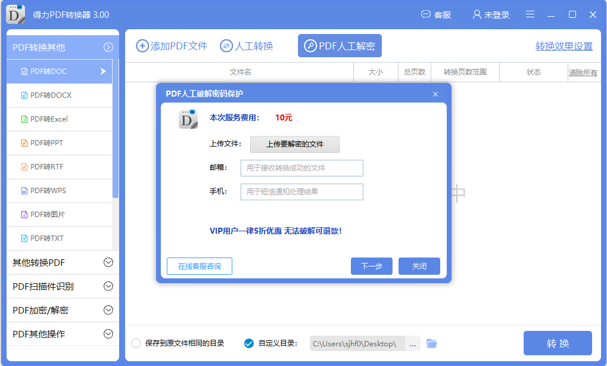Select the PDF人工解密 toolbar button

pos(340,46)
